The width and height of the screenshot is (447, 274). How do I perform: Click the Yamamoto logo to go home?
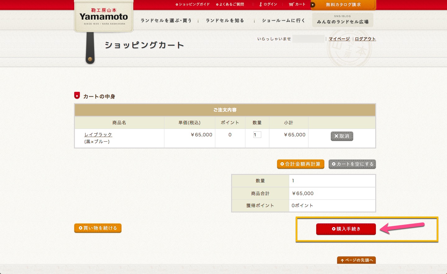(x=103, y=17)
